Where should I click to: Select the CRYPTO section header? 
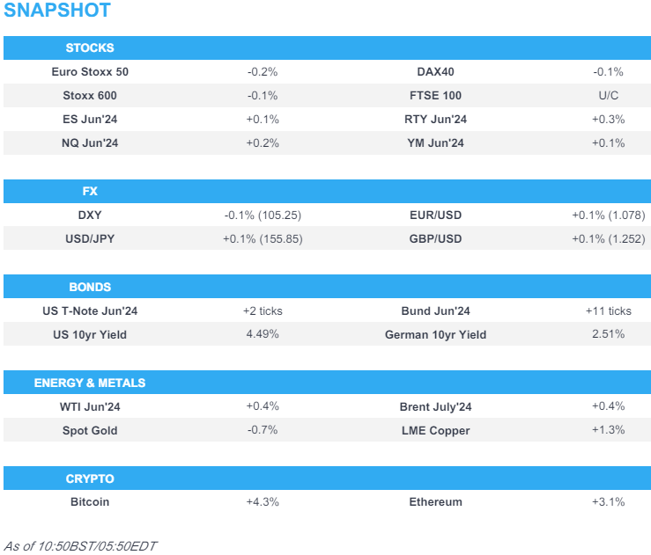[90, 478]
